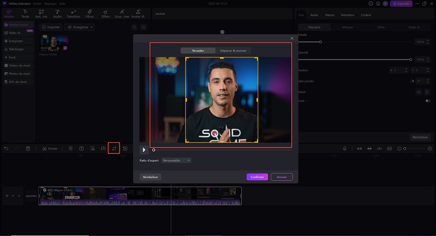This screenshot has width=436, height=236.
Task: Open the user account avatar
Action: [385, 4]
